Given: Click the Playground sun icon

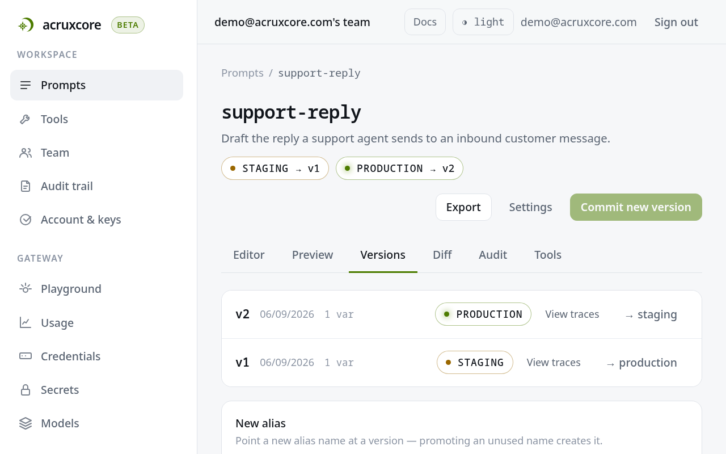Looking at the screenshot, I should tap(26, 289).
